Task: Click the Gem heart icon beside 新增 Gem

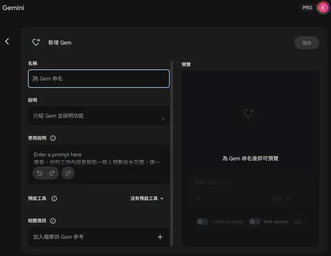Action: click(36, 42)
